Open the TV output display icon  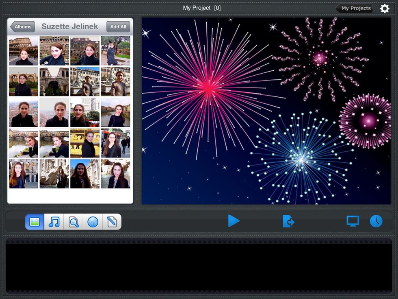pos(353,221)
